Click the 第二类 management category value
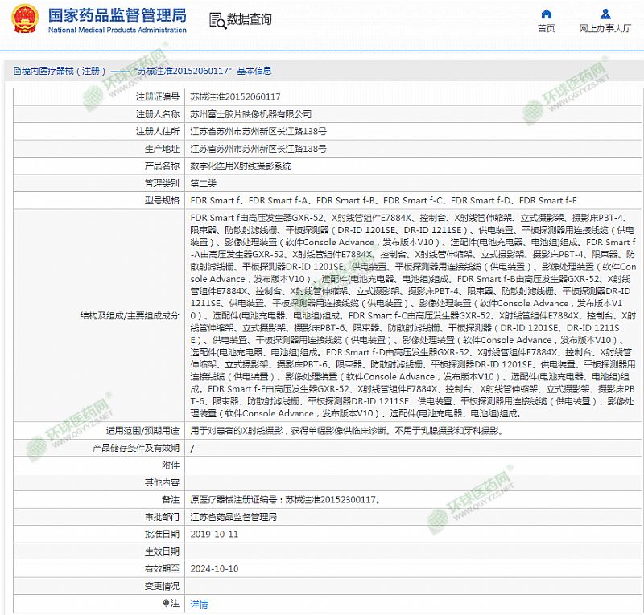644x615 pixels. click(x=203, y=183)
